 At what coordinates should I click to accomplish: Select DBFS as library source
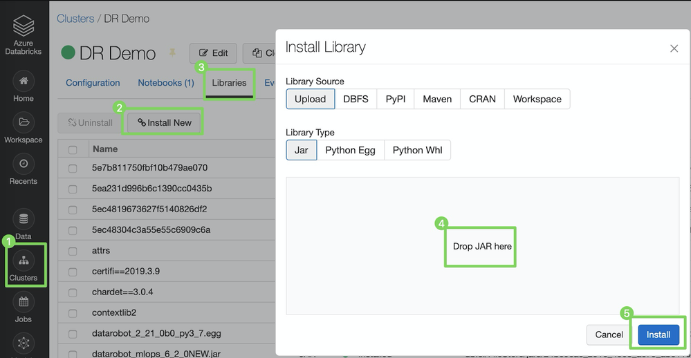(356, 99)
